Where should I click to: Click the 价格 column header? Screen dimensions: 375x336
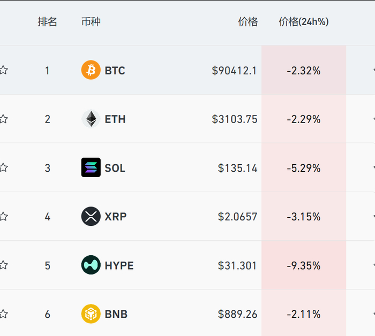point(247,22)
